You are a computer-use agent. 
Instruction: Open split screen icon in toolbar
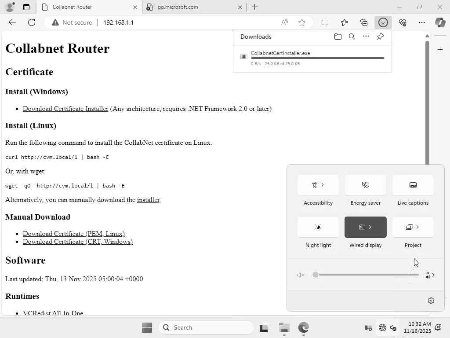[325, 22]
